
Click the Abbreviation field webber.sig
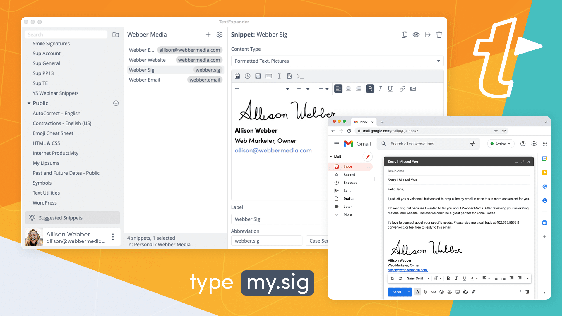click(266, 241)
